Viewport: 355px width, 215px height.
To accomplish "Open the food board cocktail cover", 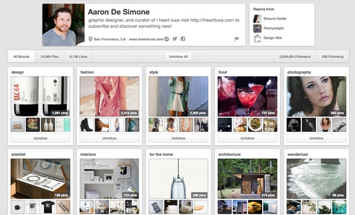I will coord(247,97).
